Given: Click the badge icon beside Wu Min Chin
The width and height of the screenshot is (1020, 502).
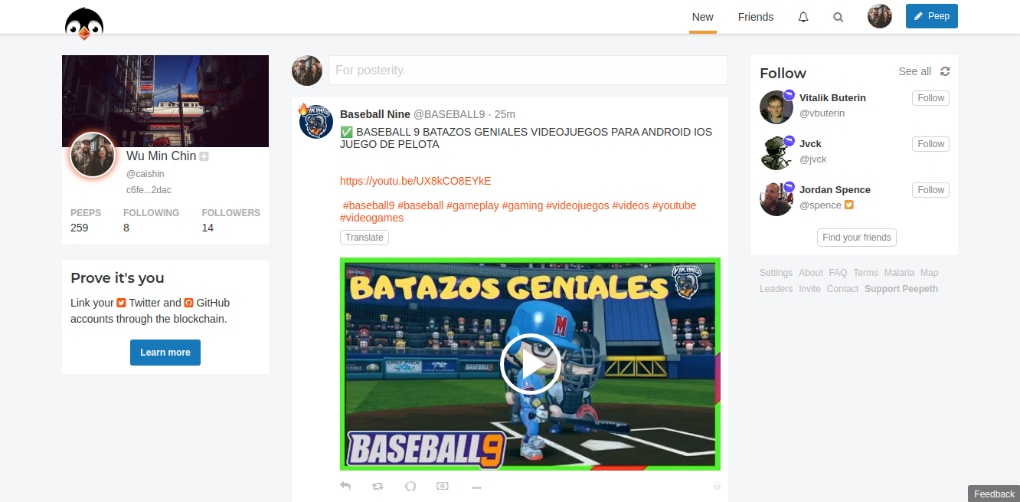Looking at the screenshot, I should click(x=204, y=156).
